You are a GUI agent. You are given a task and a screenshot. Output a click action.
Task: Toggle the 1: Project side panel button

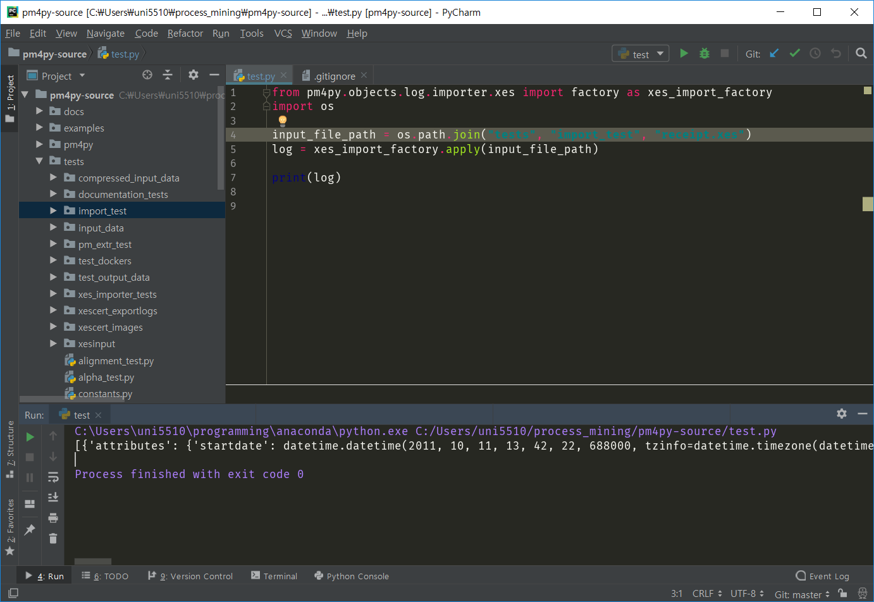[x=9, y=98]
